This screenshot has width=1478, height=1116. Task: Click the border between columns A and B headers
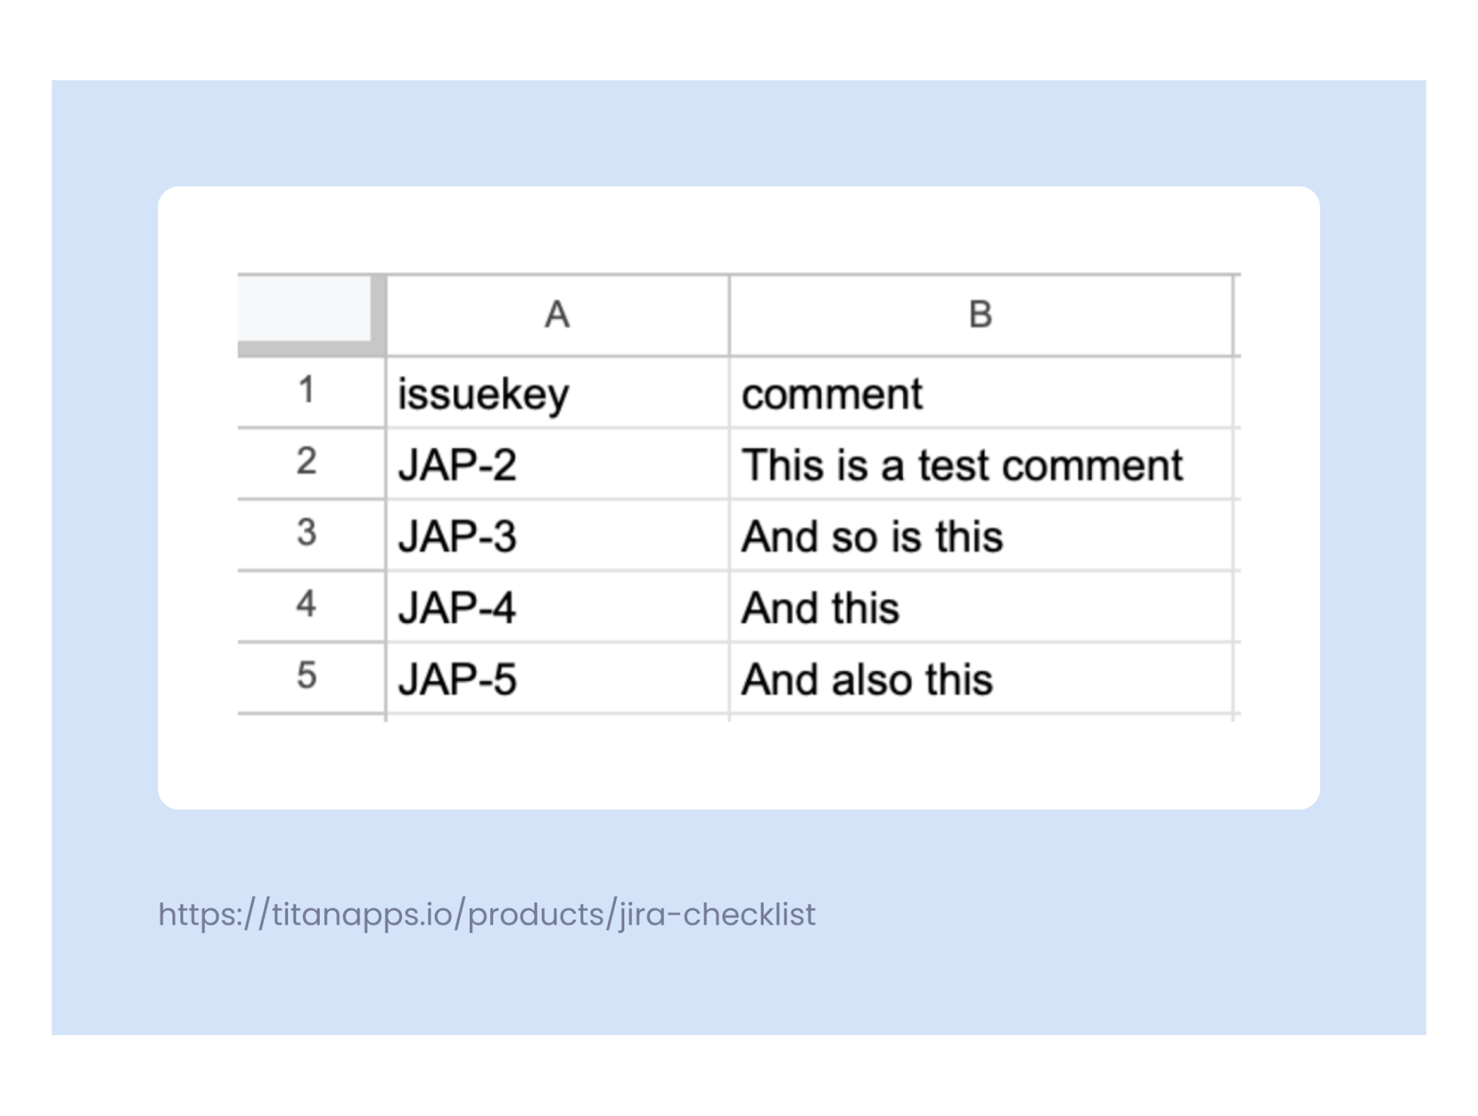[x=730, y=315]
